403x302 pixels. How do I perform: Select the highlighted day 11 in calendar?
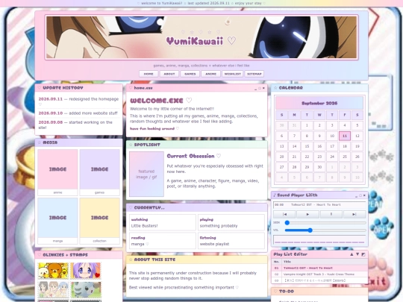pyautogui.click(x=345, y=136)
